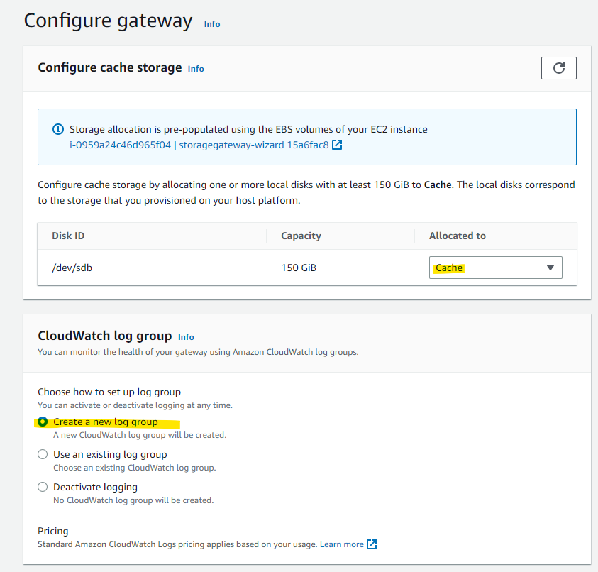Click the refresh icon in Configure cache storage

[558, 67]
